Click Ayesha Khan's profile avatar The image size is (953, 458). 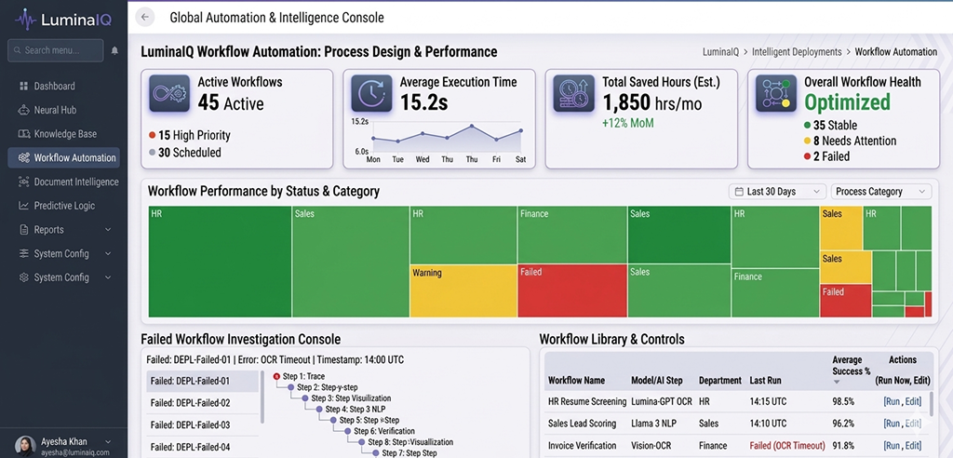click(x=25, y=445)
